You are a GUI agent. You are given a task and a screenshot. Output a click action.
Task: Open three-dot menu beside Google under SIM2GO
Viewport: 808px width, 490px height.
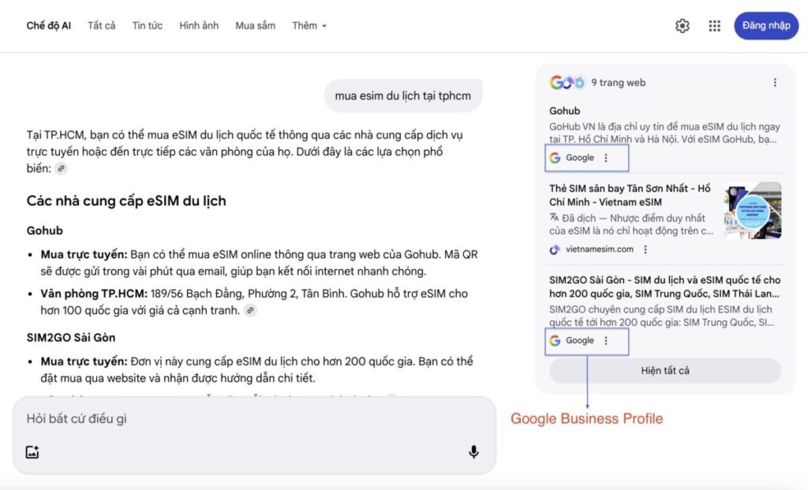point(606,341)
